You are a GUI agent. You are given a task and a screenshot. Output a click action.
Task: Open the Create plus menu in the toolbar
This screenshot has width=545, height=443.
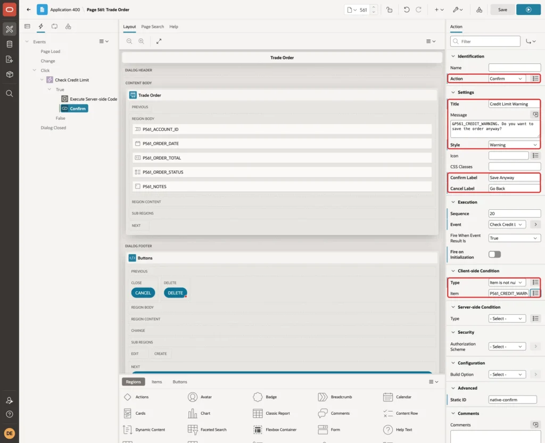[439, 10]
